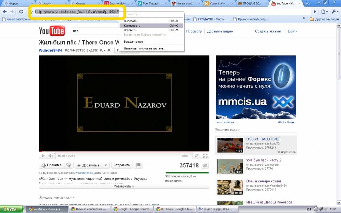341x213 pixels.
Task: Click the RU language indicator in the tray
Action: [x=309, y=209]
